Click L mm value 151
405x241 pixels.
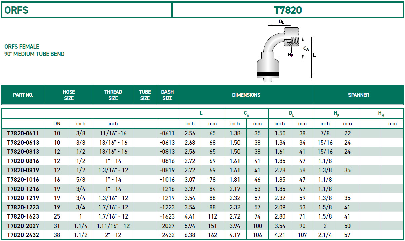(213, 226)
